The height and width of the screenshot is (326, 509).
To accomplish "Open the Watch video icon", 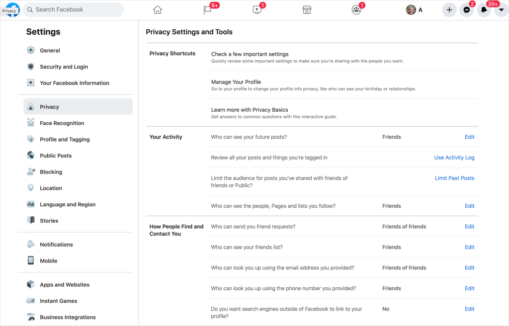I will (x=256, y=9).
